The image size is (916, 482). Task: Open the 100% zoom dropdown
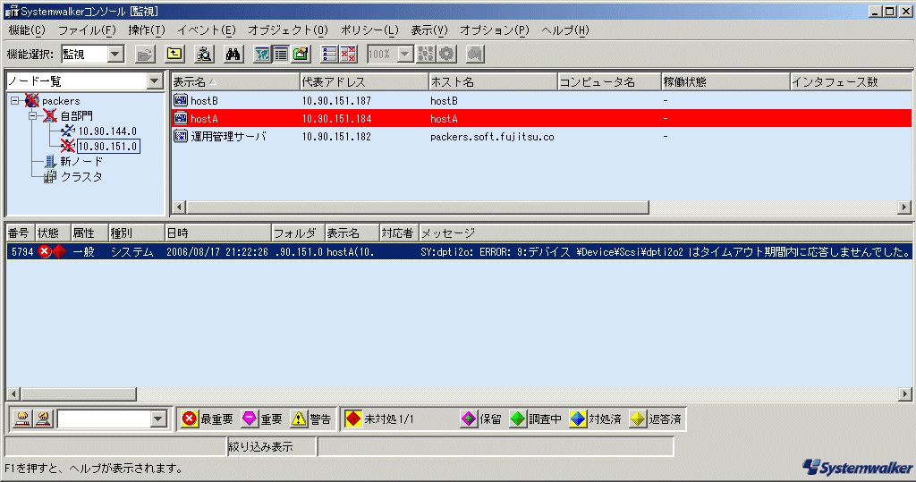(405, 55)
